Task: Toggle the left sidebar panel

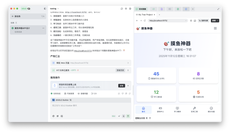Action: (x=45, y=9)
